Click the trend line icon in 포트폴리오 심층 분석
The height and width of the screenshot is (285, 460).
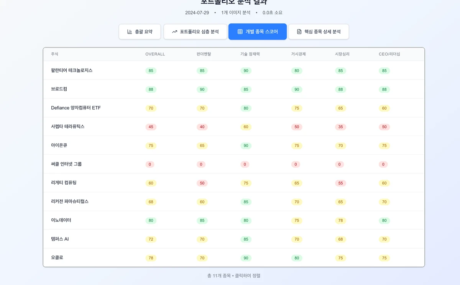click(x=174, y=32)
